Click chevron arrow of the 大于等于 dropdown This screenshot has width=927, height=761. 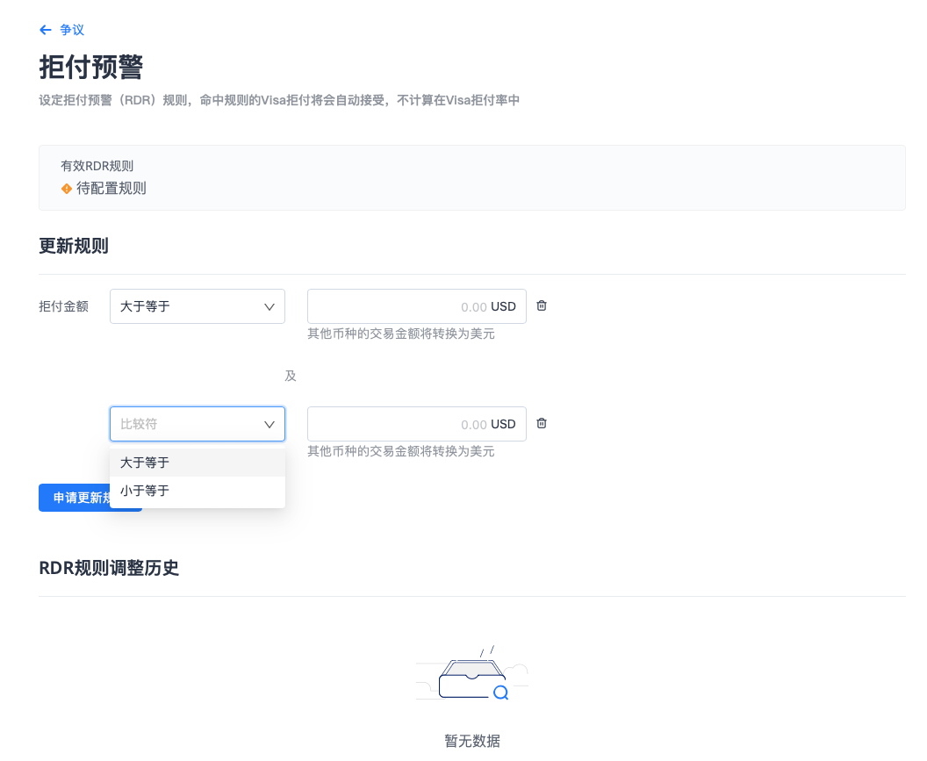point(269,306)
